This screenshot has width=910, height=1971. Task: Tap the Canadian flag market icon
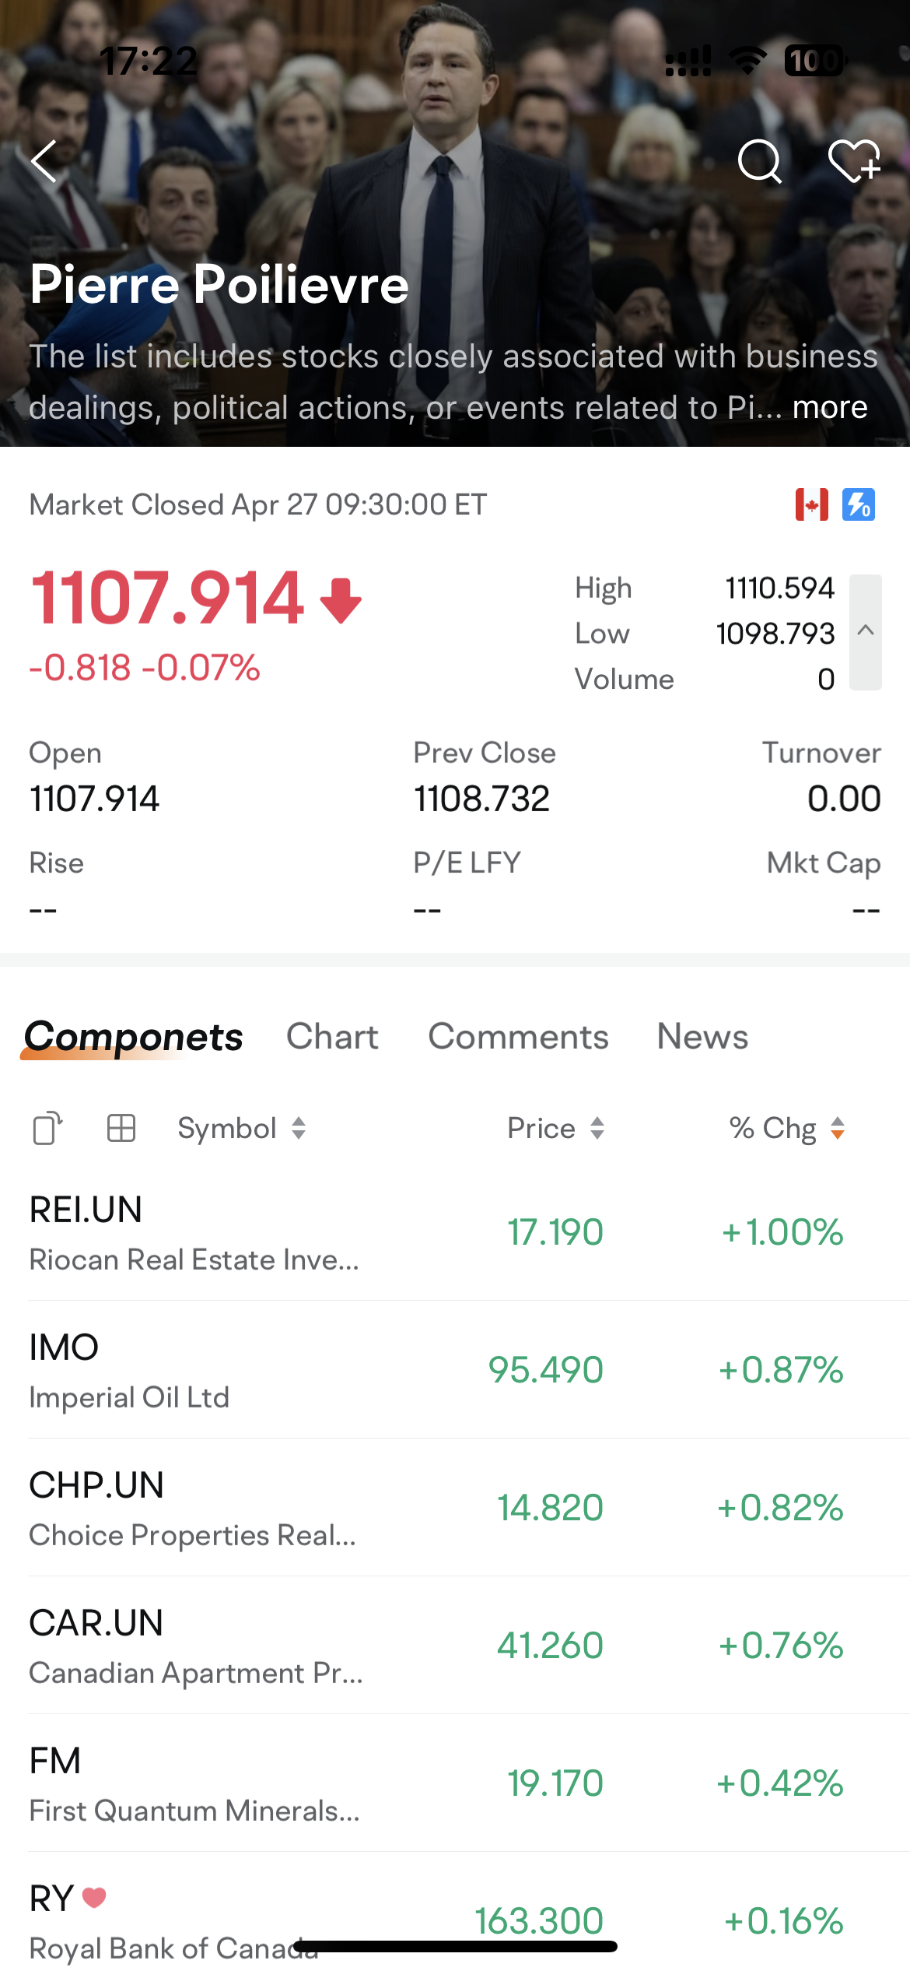[811, 504]
